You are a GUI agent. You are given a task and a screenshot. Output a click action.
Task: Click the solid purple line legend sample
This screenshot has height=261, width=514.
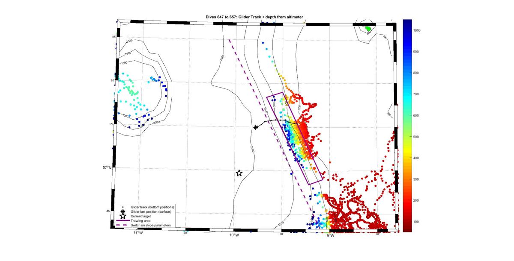(123, 220)
